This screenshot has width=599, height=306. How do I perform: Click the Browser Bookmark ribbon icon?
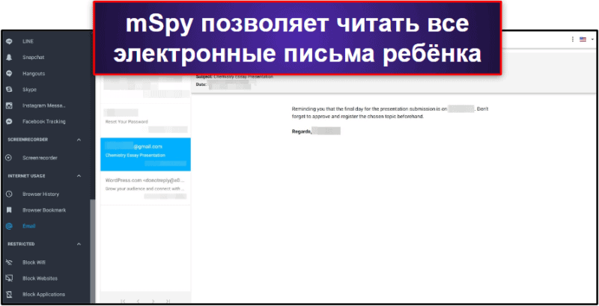(x=9, y=210)
